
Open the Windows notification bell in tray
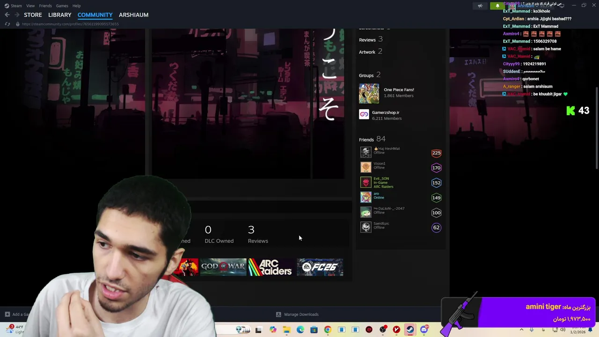(x=590, y=330)
